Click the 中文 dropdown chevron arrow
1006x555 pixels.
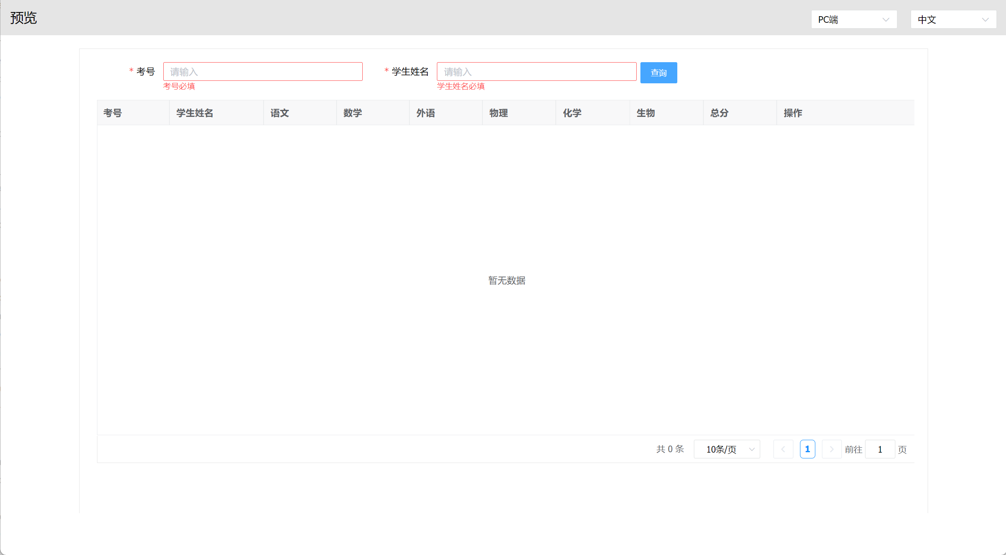(x=985, y=19)
